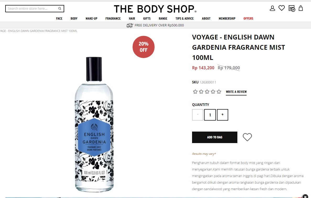The image size is (311, 198).
Task: Open the FRAGRANCE menu
Action: coord(113,18)
